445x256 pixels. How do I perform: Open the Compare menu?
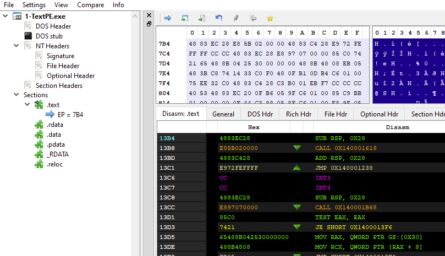(91, 5)
